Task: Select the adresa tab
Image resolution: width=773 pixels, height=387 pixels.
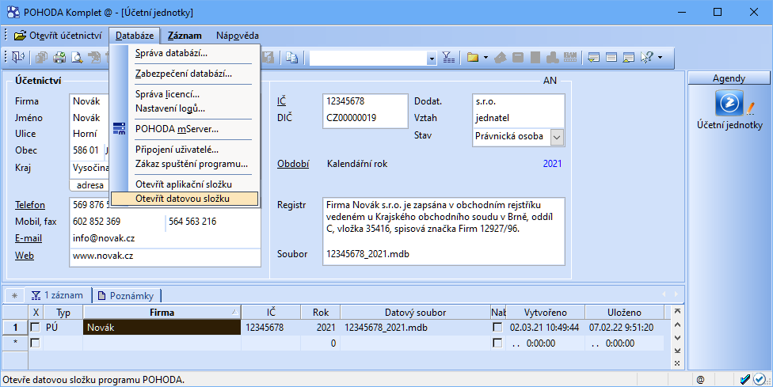Action: click(89, 186)
